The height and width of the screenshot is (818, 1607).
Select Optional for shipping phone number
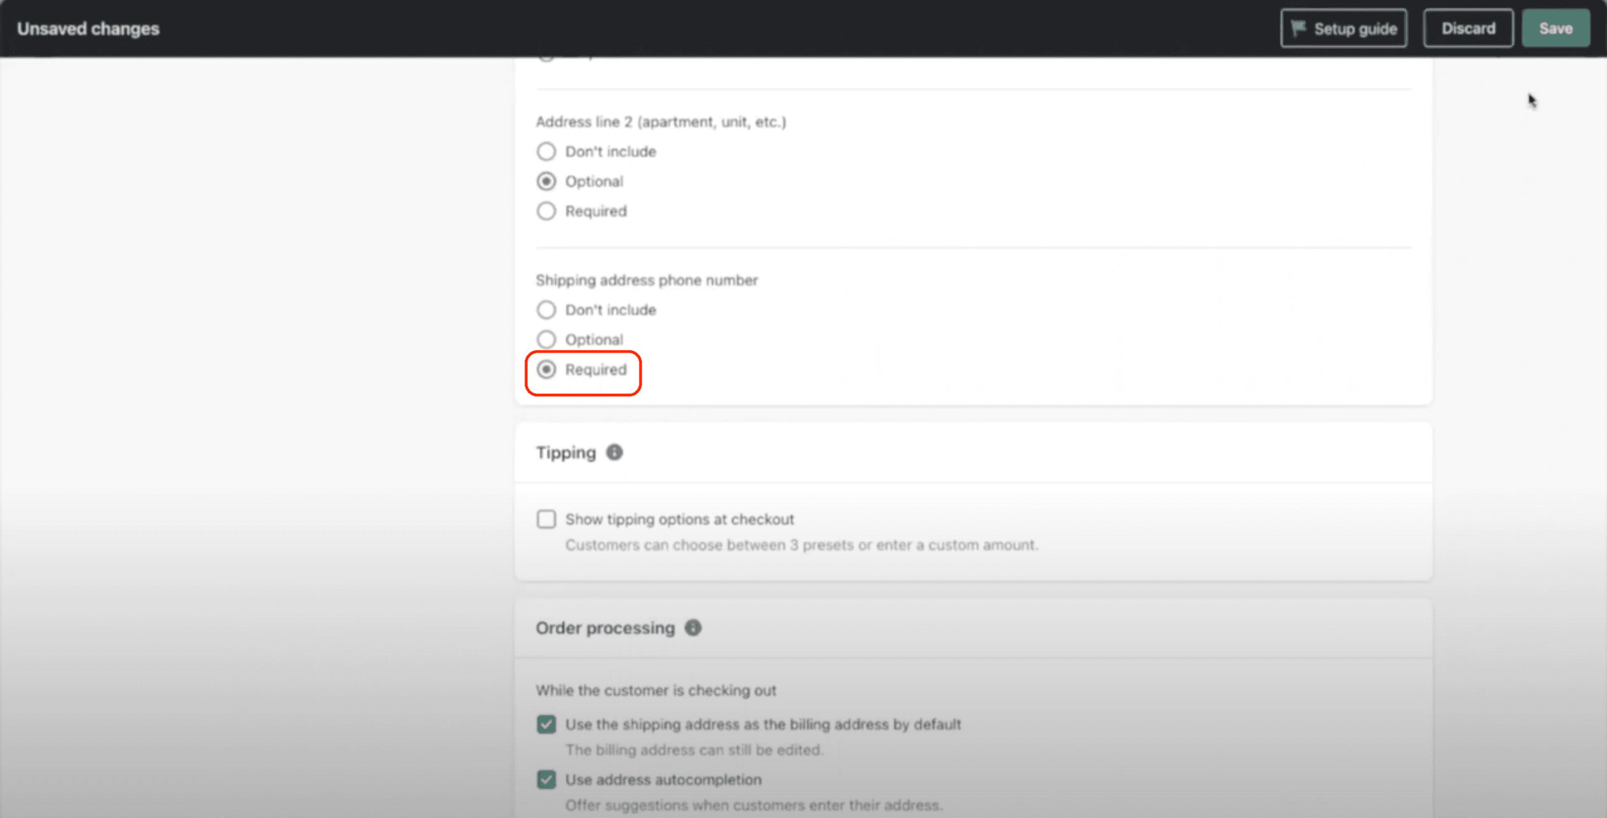546,340
